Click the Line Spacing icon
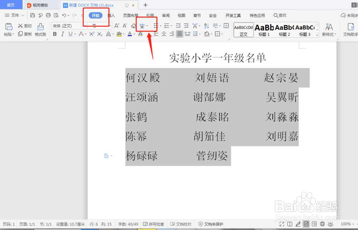 (x=195, y=34)
